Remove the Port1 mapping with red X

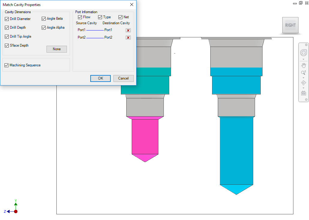128,30
